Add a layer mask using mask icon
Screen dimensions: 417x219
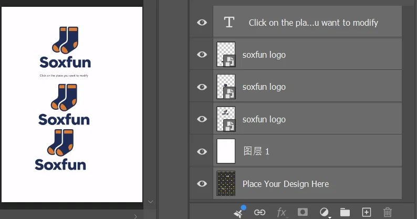[x=303, y=212]
